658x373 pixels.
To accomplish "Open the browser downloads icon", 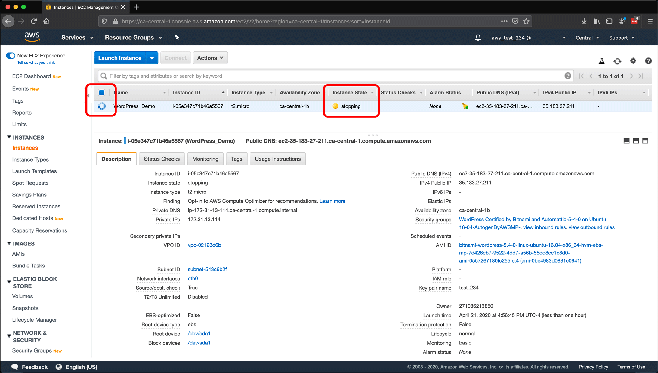I will click(x=584, y=21).
